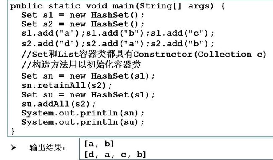Click the 构造方法用以初始化容器类 comment

point(81,65)
